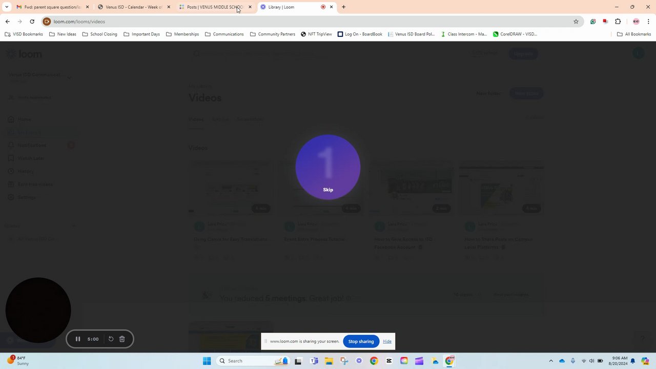
Task: Open the CorelDRAW - VISD bookmark
Action: [515, 34]
